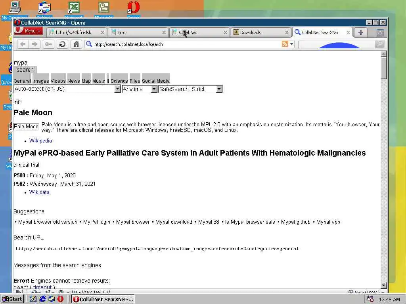Click suggestion Mypal download

click(x=174, y=222)
